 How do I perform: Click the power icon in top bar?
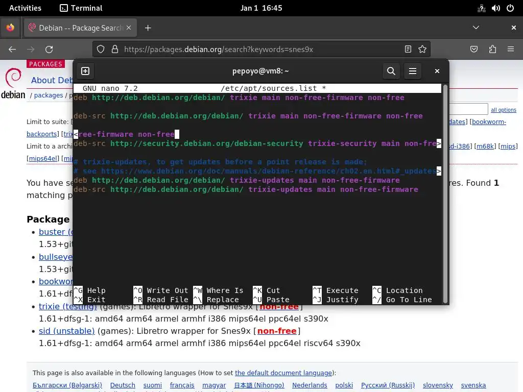click(510, 8)
